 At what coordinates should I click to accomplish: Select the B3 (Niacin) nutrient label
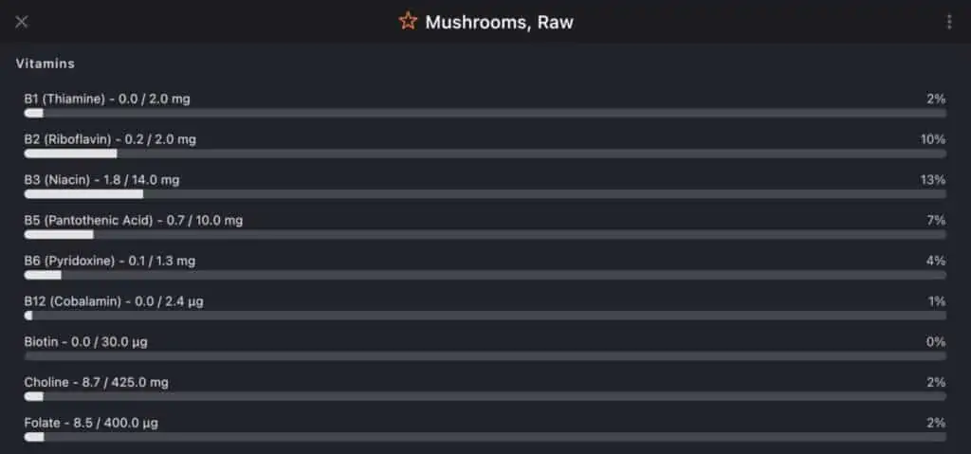101,179
